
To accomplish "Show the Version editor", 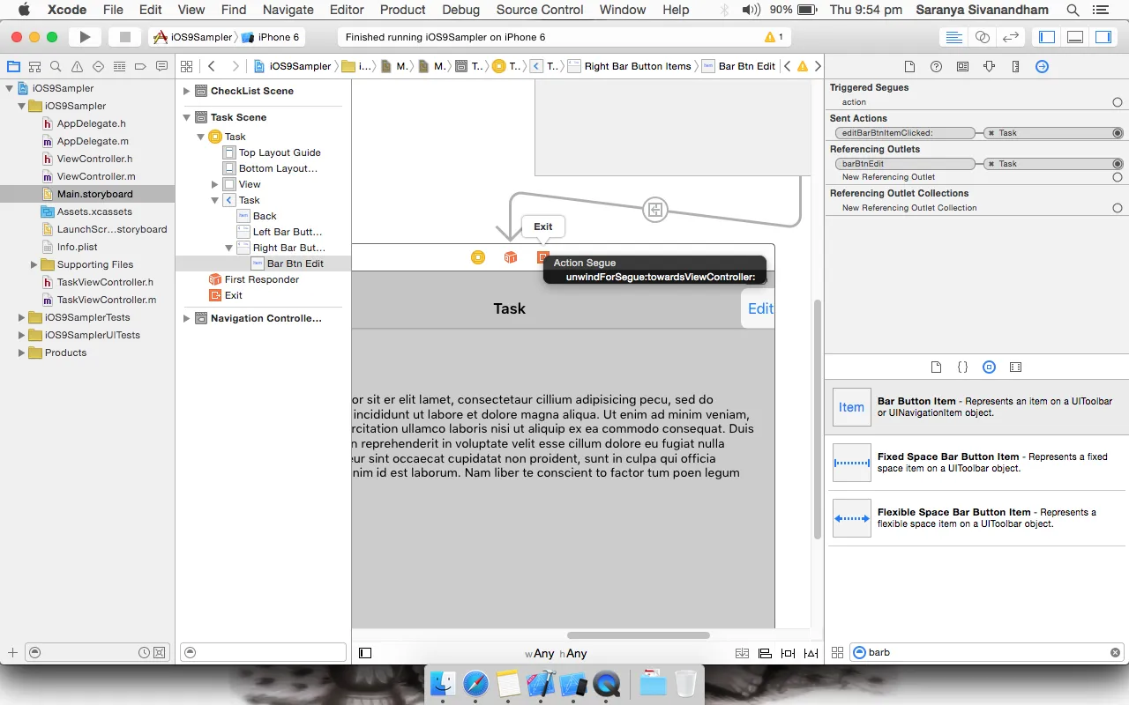I will (1012, 37).
